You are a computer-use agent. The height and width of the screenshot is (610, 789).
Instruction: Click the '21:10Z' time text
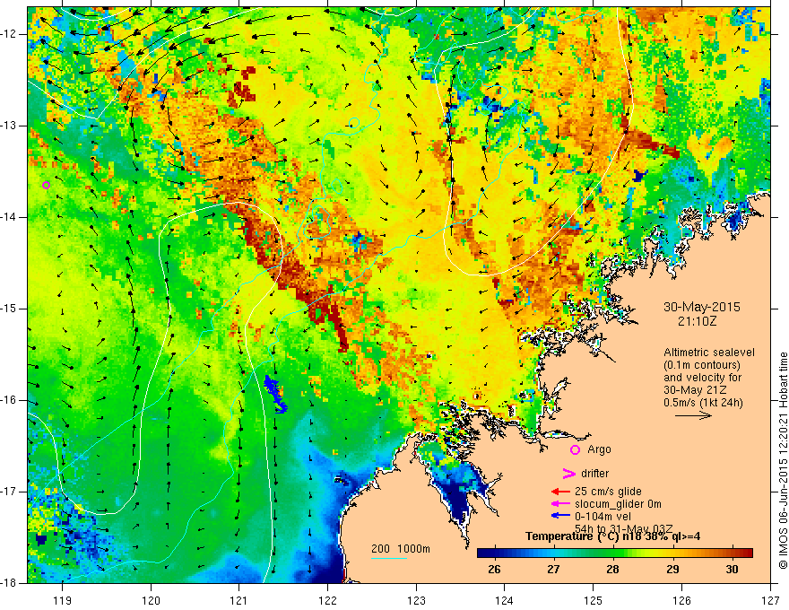698,321
